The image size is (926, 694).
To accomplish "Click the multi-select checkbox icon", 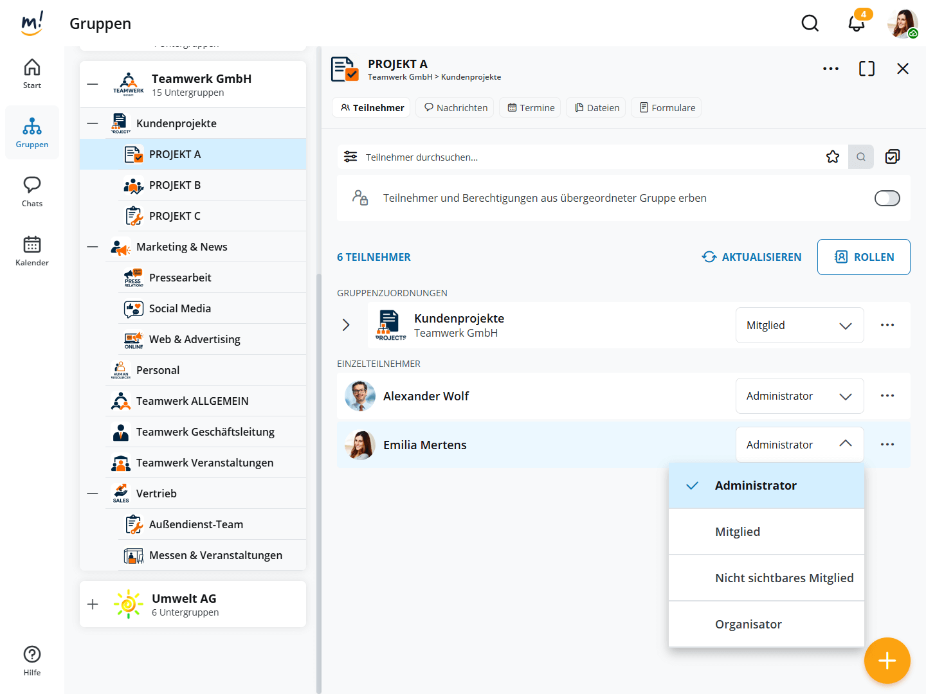I will 893,157.
